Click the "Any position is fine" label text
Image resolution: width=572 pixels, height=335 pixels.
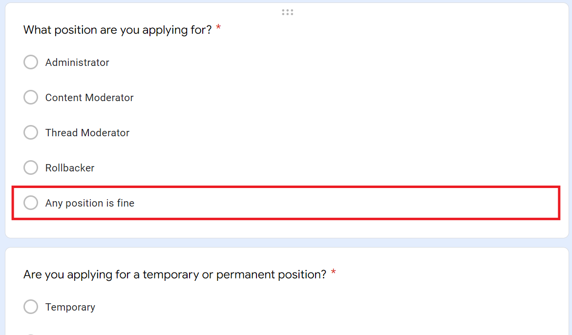[90, 203]
